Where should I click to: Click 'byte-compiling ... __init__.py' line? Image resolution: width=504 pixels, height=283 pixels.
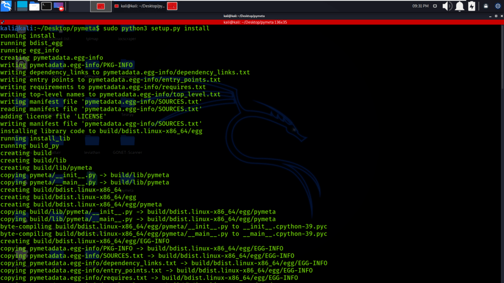pyautogui.click(x=164, y=227)
